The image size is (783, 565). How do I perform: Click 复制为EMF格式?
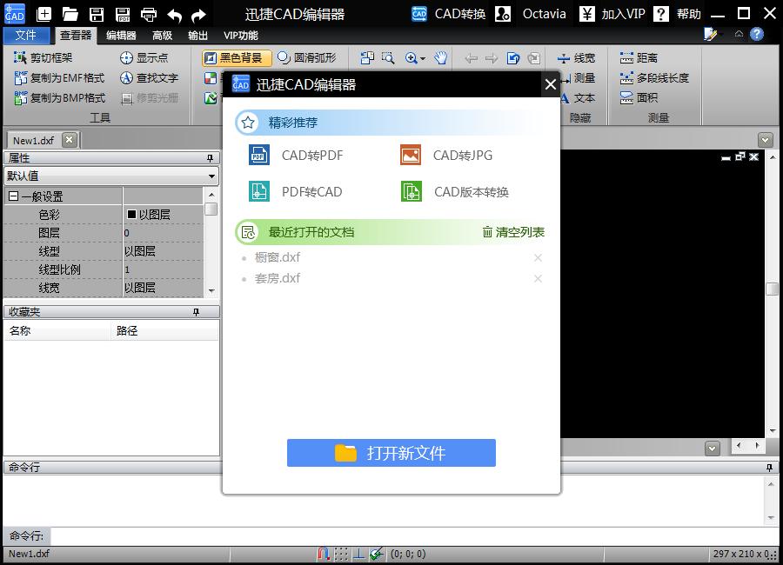point(59,78)
